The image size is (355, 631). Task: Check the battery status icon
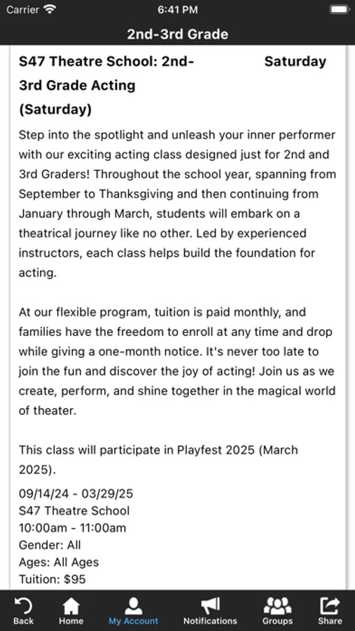coord(340,10)
